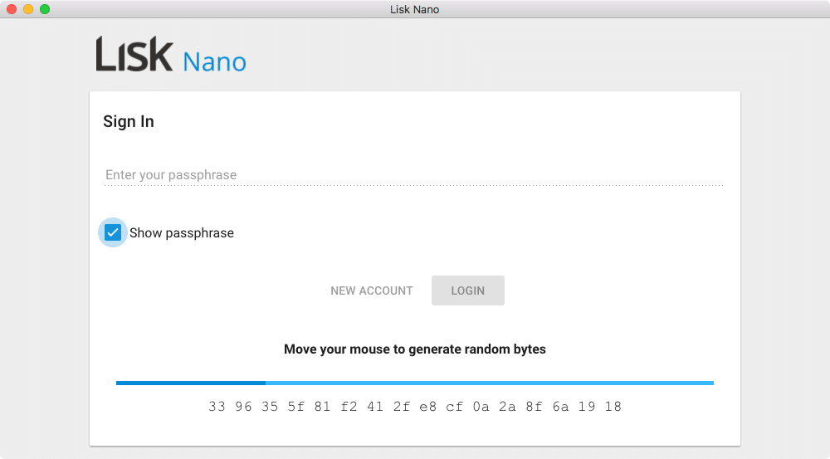Click the Lisk Nano logo

171,54
